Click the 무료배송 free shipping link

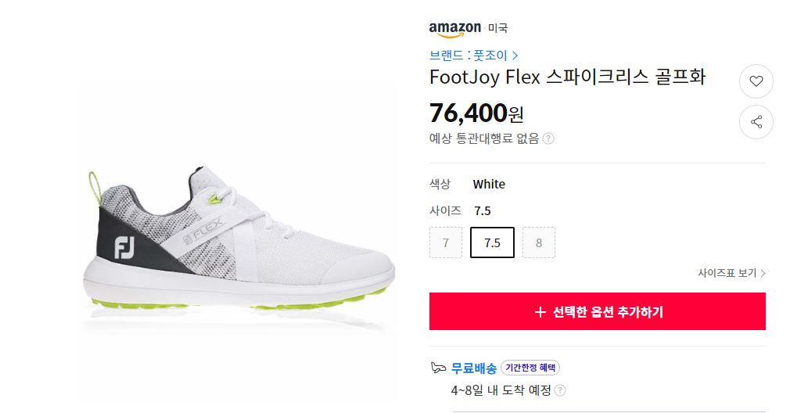pyautogui.click(x=474, y=368)
